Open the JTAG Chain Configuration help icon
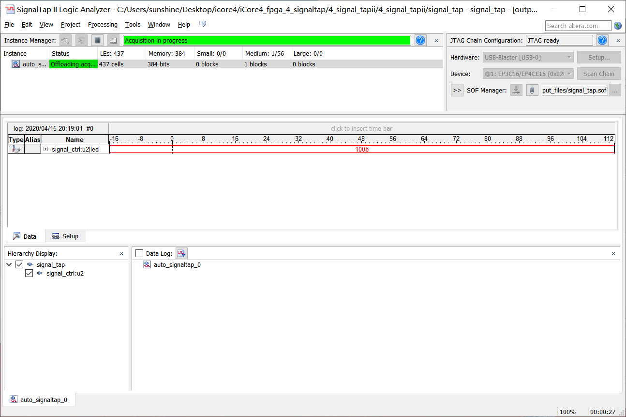Image resolution: width=626 pixels, height=417 pixels. pyautogui.click(x=602, y=41)
